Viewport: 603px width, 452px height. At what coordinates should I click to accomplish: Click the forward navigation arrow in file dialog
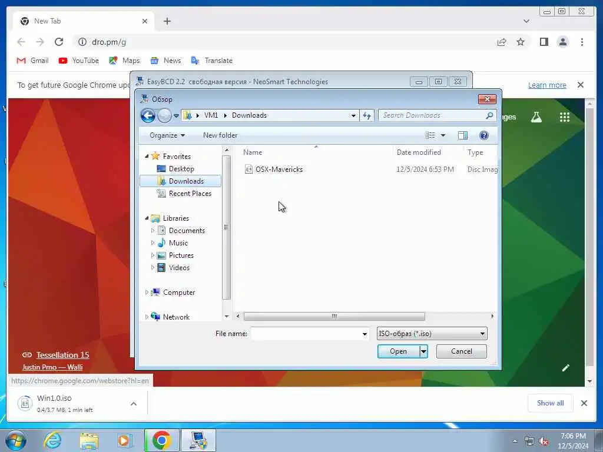coord(165,115)
